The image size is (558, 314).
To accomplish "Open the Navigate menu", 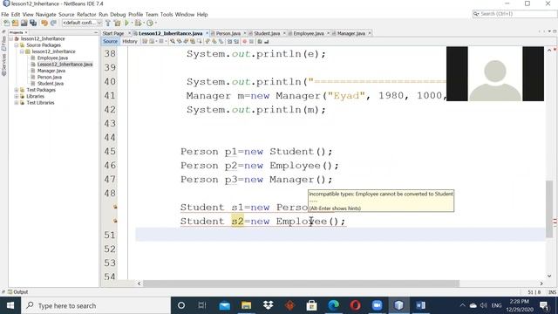I will (x=45, y=14).
